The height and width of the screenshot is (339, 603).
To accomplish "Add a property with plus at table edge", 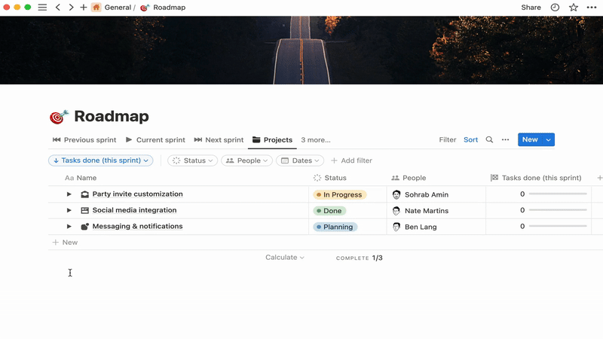I will coord(599,178).
